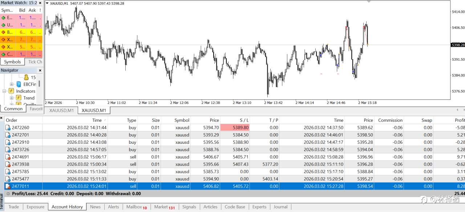Click the Ask column header in Market Watch
465x212 pixels.
(x=32, y=10)
